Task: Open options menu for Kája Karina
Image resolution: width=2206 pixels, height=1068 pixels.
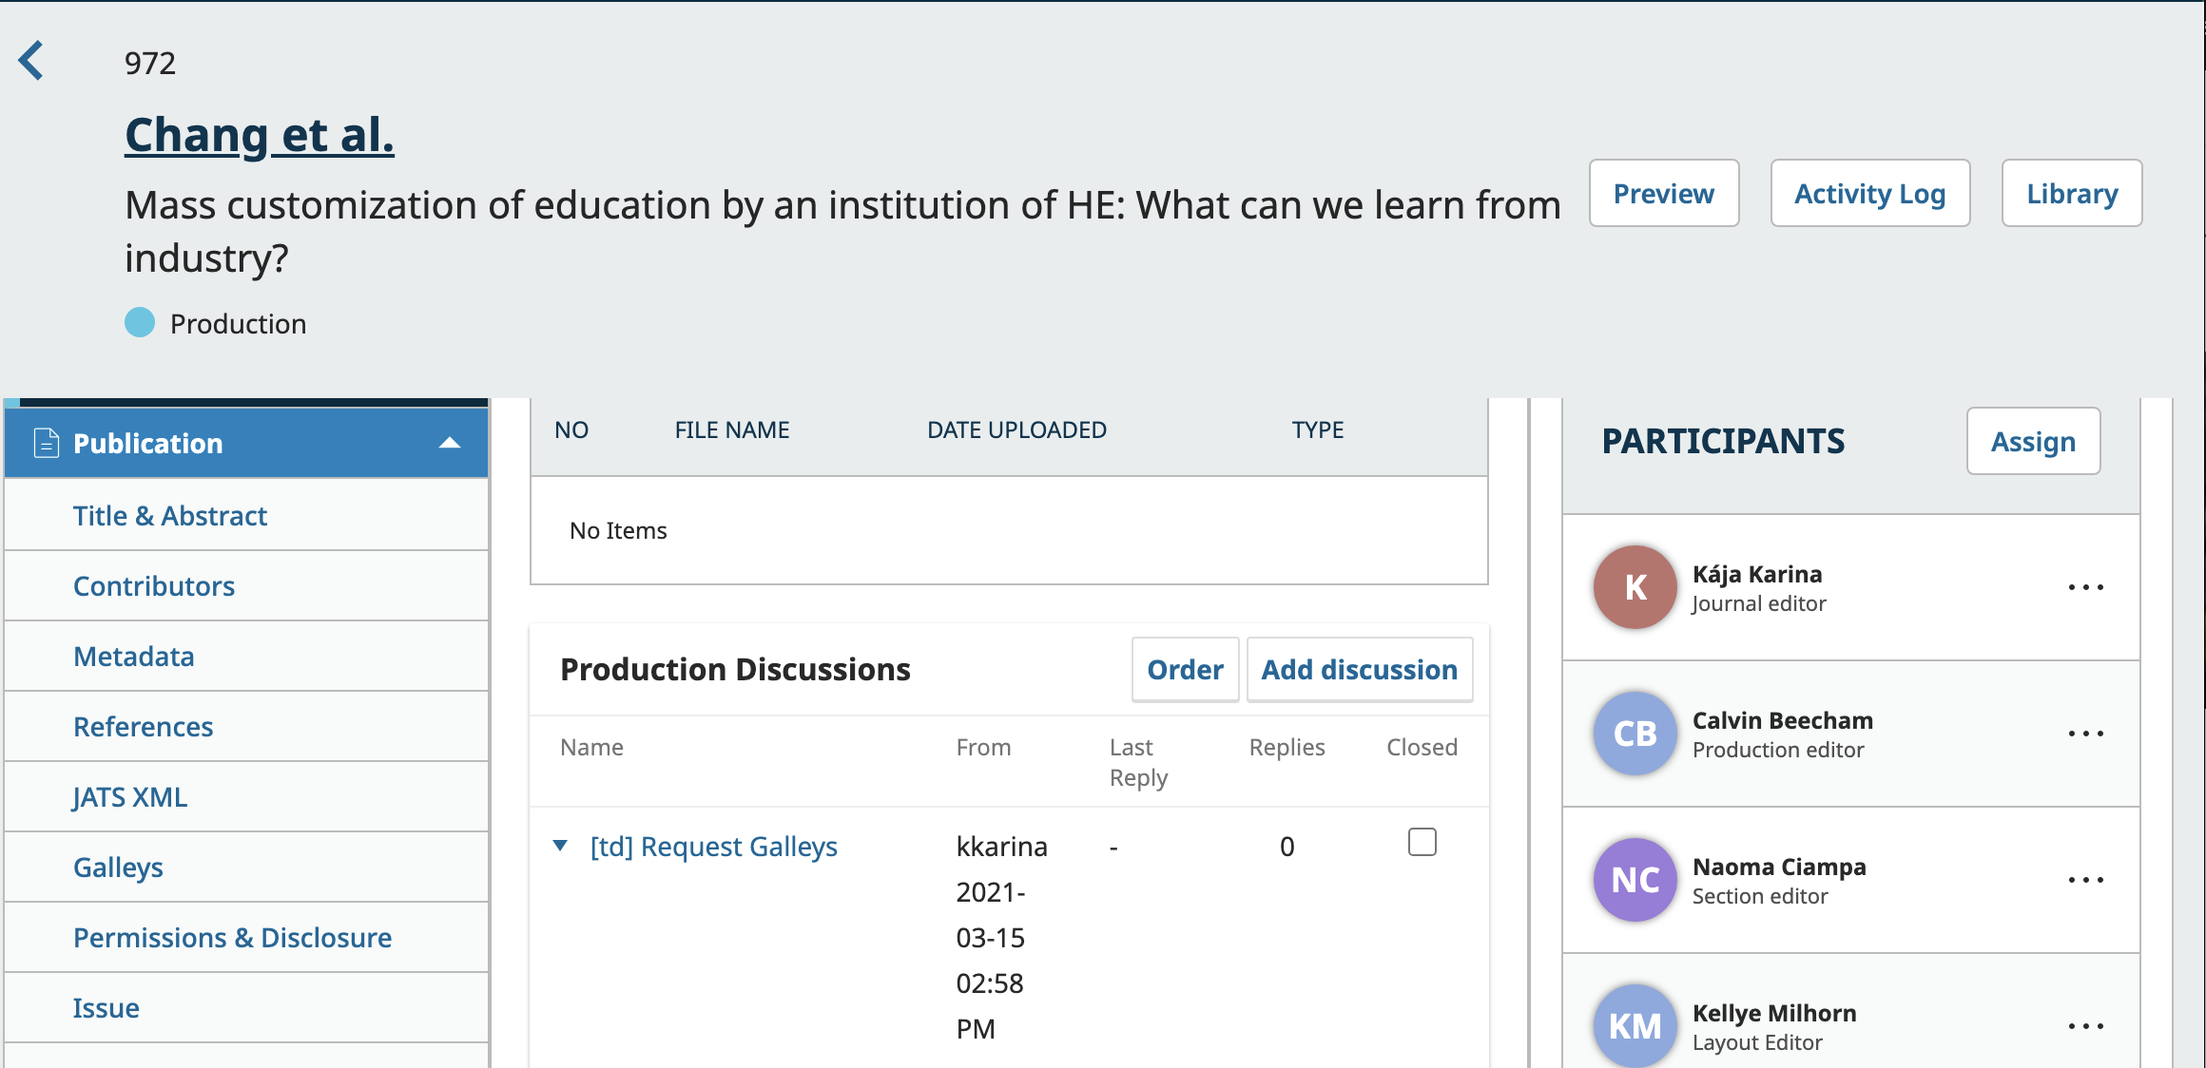Action: point(2085,588)
